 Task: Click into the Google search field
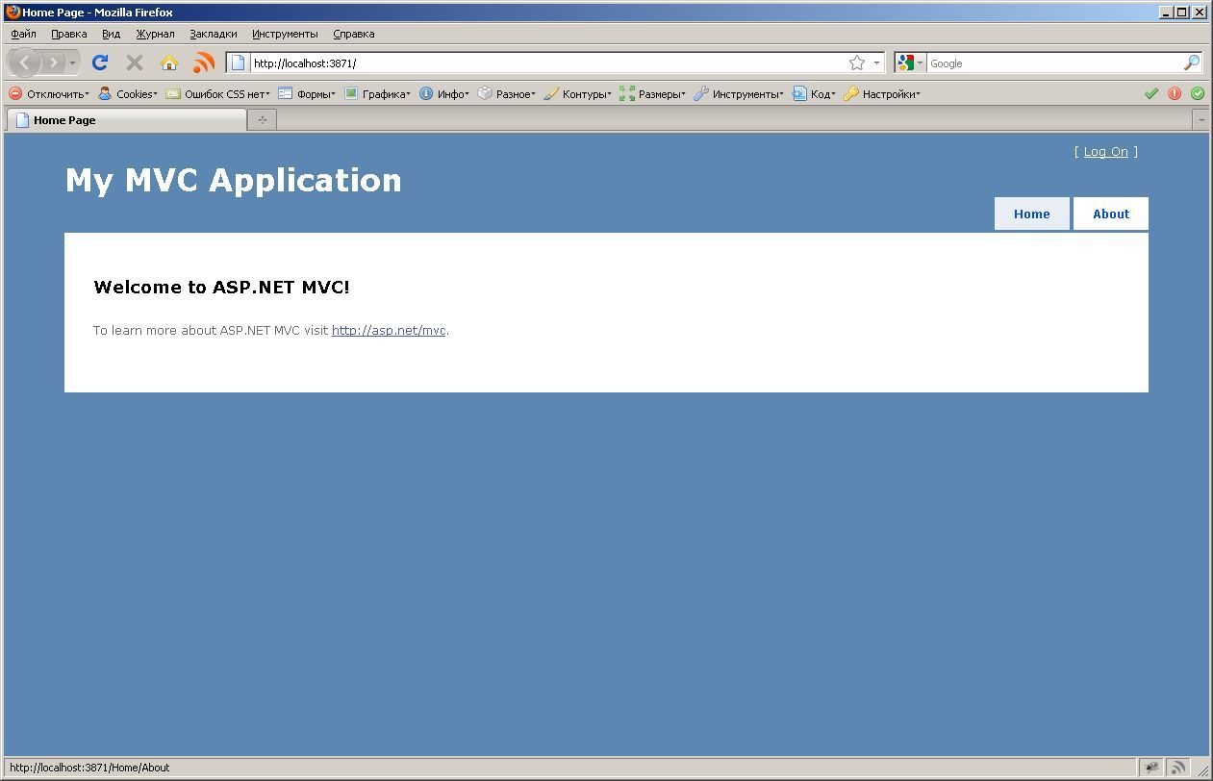[x=1054, y=63]
